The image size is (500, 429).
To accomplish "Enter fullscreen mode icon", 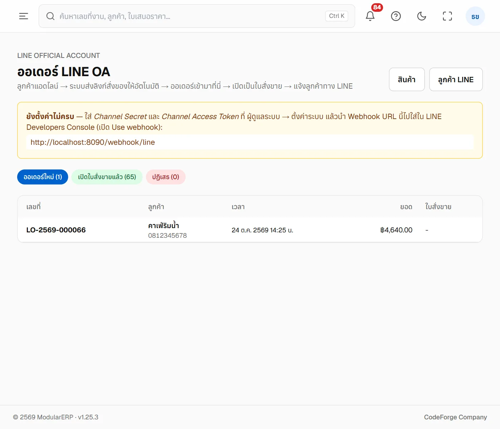I will coord(447,16).
